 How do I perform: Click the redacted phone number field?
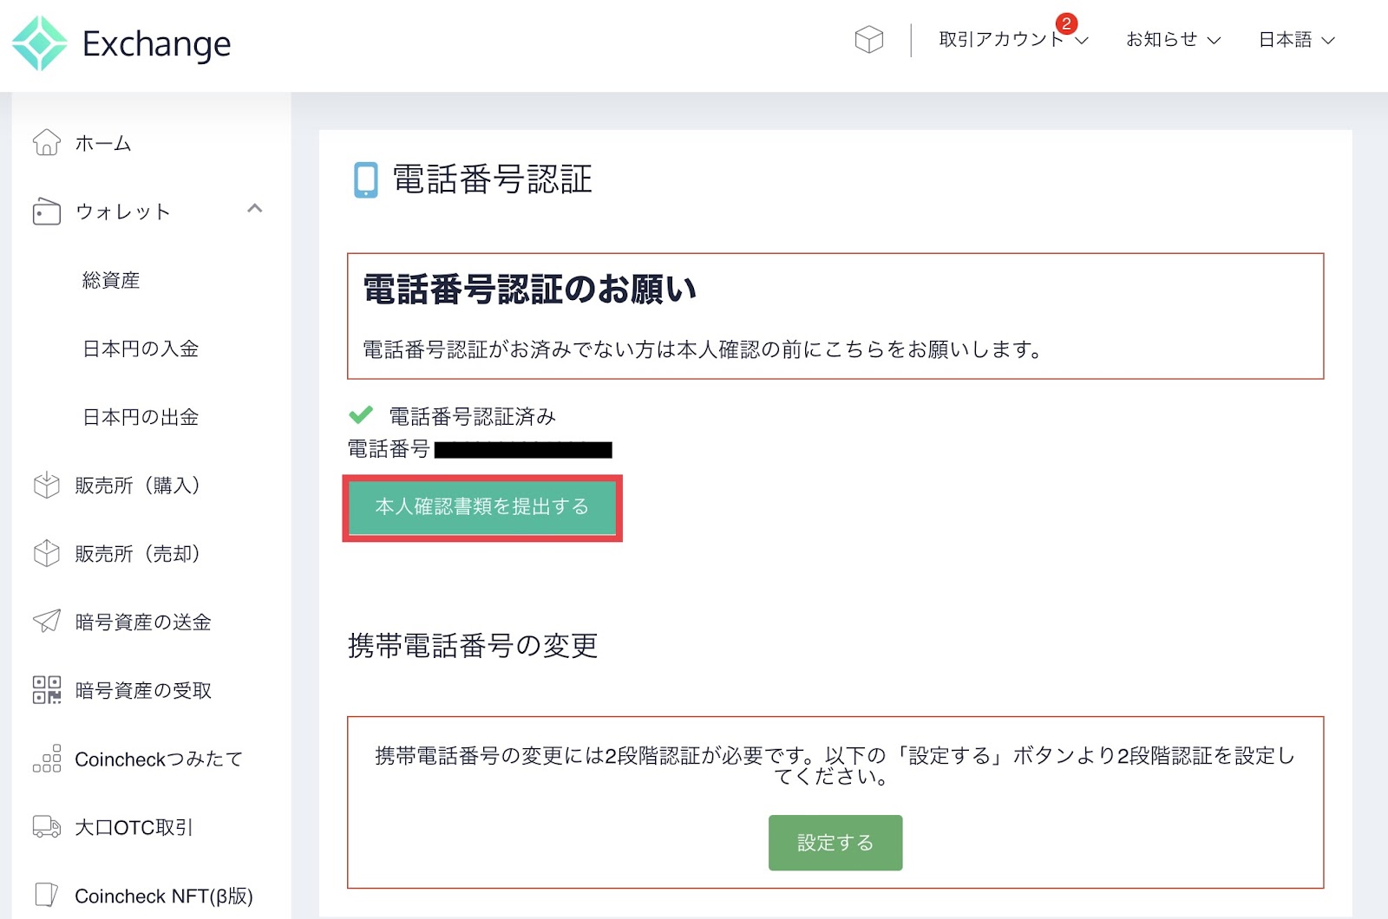[523, 449]
